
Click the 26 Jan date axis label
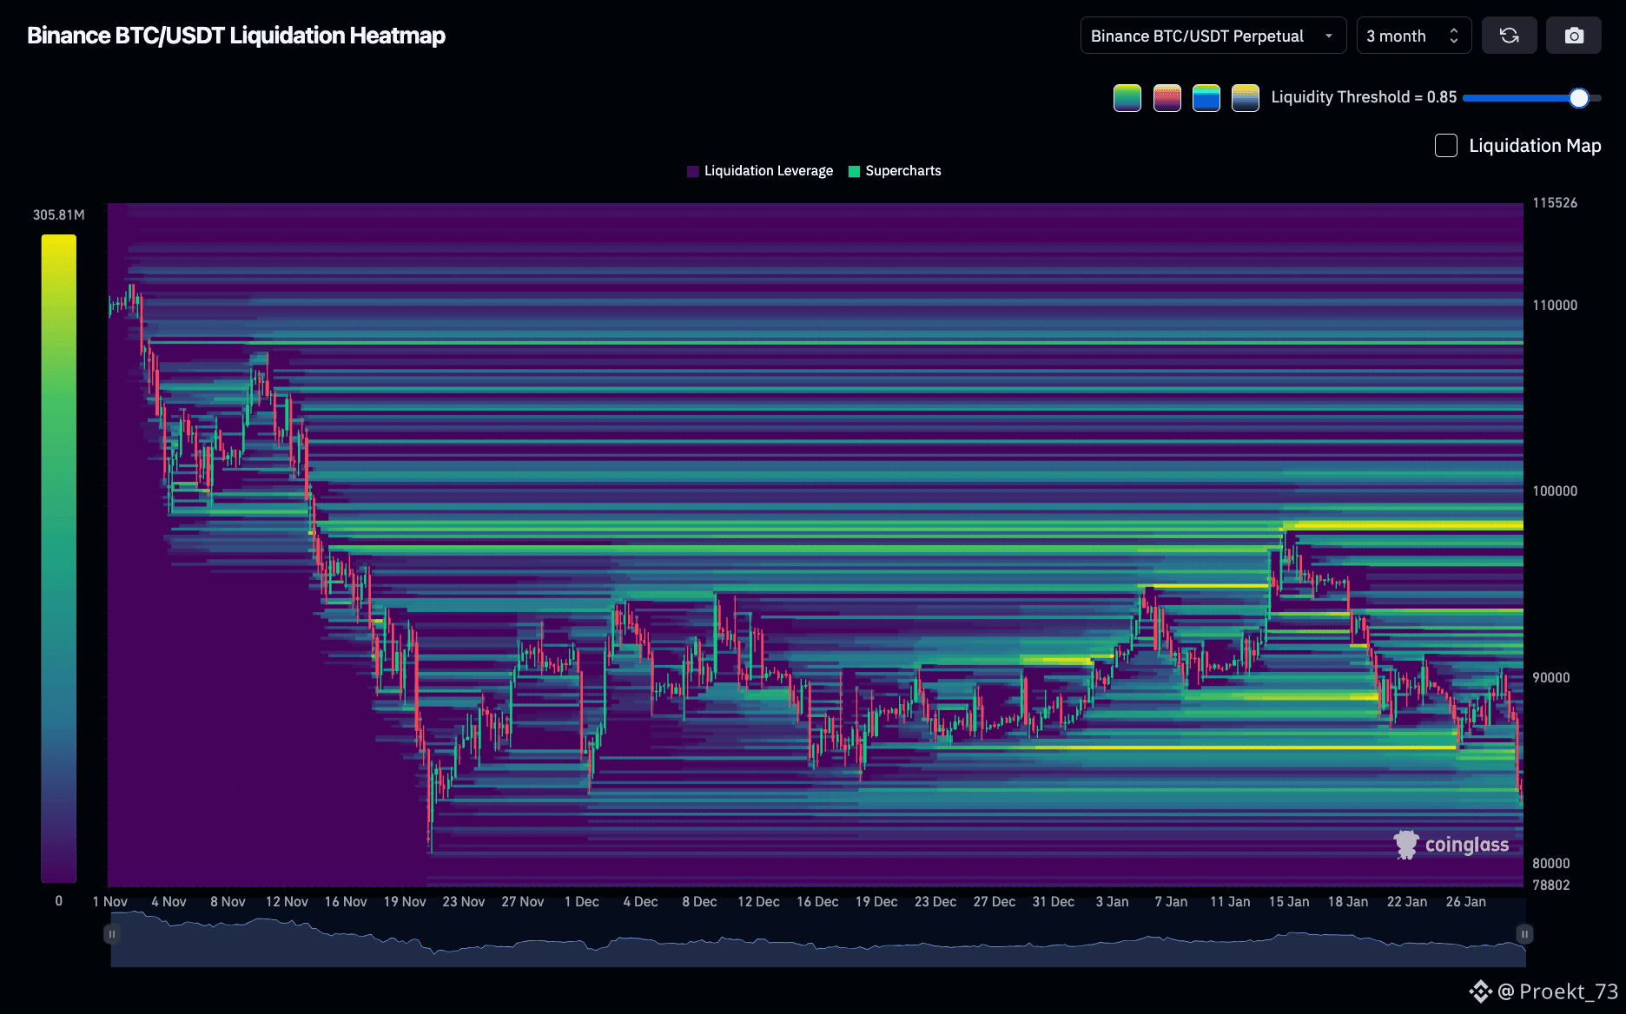[x=1465, y=902]
